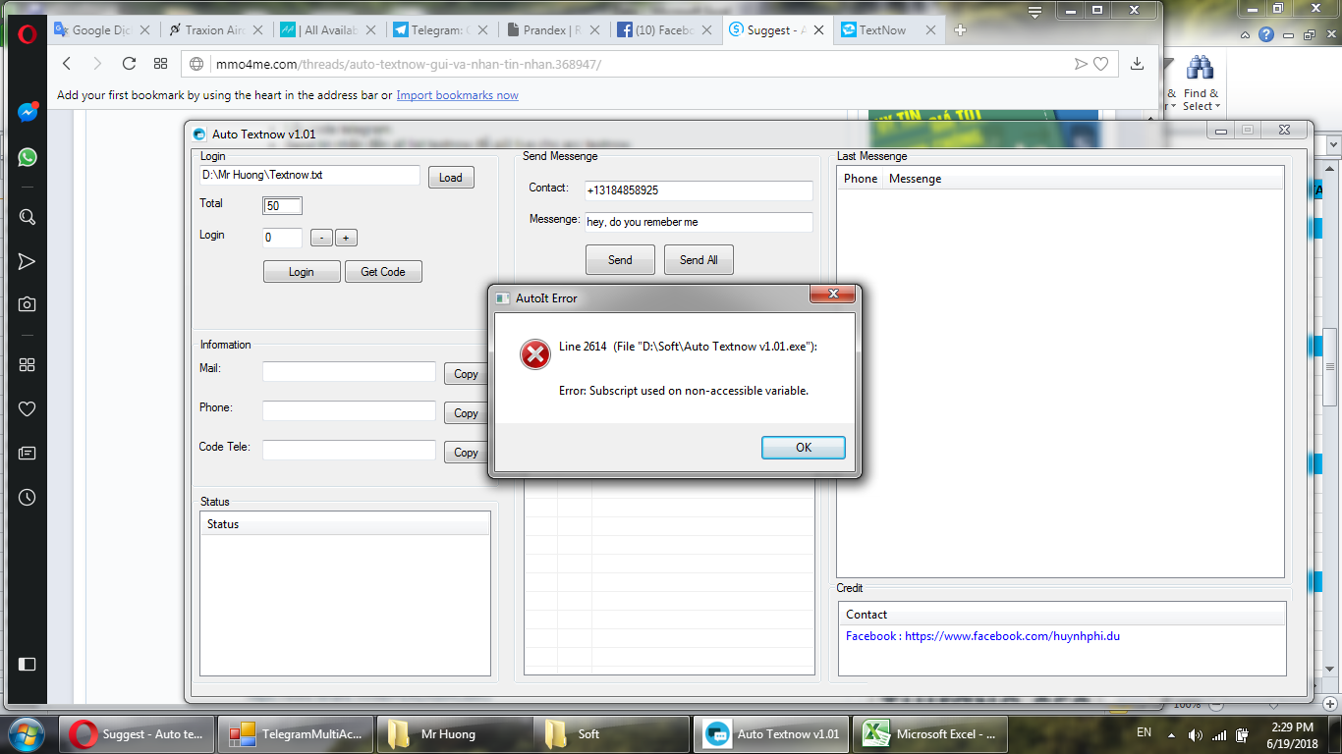Open bookmarks heart in Opera sidebar
This screenshot has height=754, width=1342.
click(28, 409)
